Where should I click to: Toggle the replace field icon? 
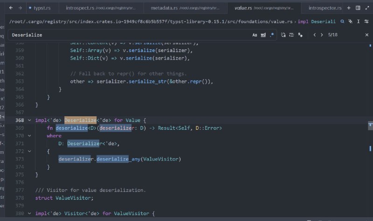[x=283, y=35]
